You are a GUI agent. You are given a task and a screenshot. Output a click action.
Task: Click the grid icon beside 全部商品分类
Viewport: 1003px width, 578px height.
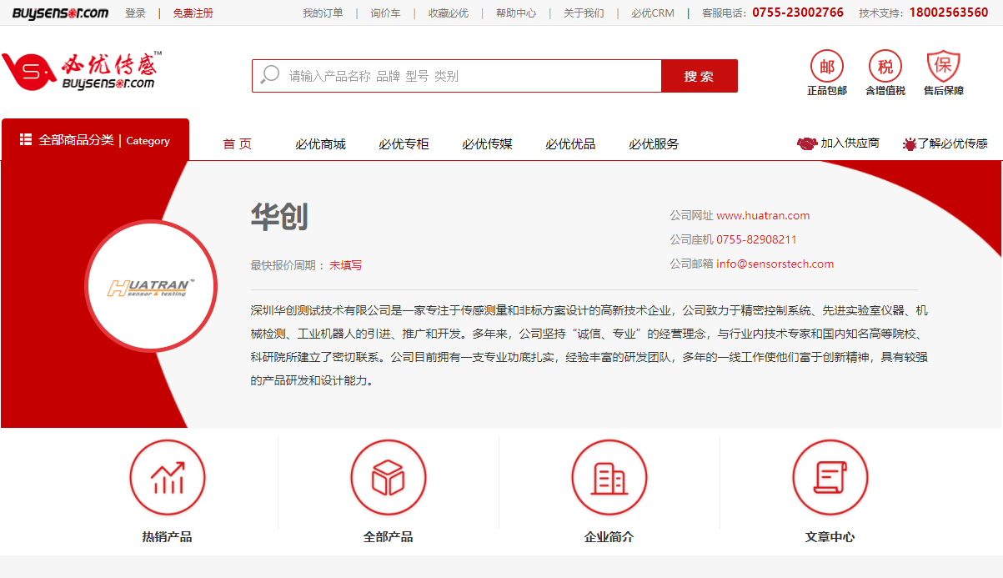click(x=26, y=139)
